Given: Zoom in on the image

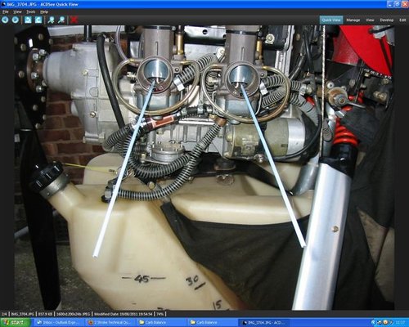Looking at the screenshot, I should (x=51, y=20).
